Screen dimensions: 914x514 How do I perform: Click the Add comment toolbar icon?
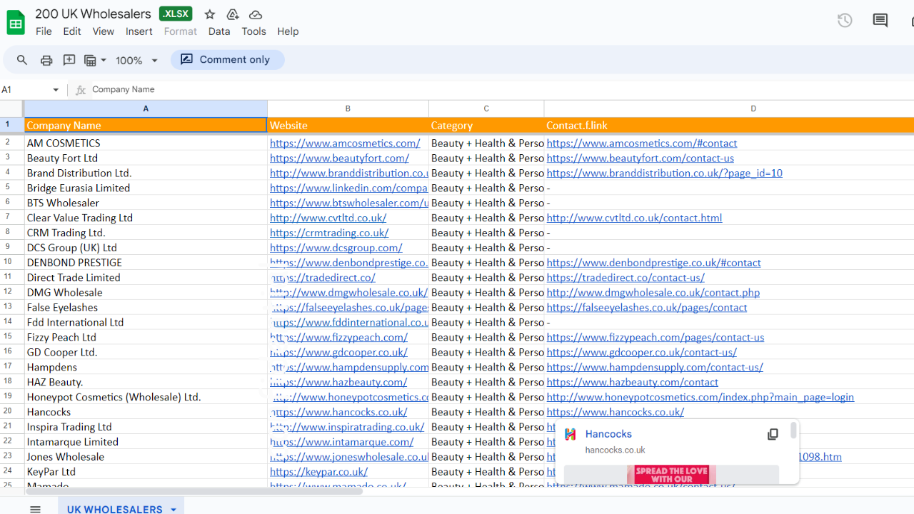pyautogui.click(x=69, y=60)
